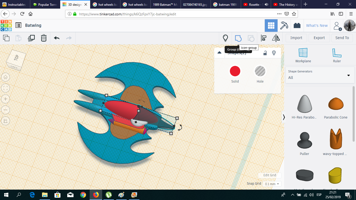Open the Mirror (flip) tool

(276, 38)
